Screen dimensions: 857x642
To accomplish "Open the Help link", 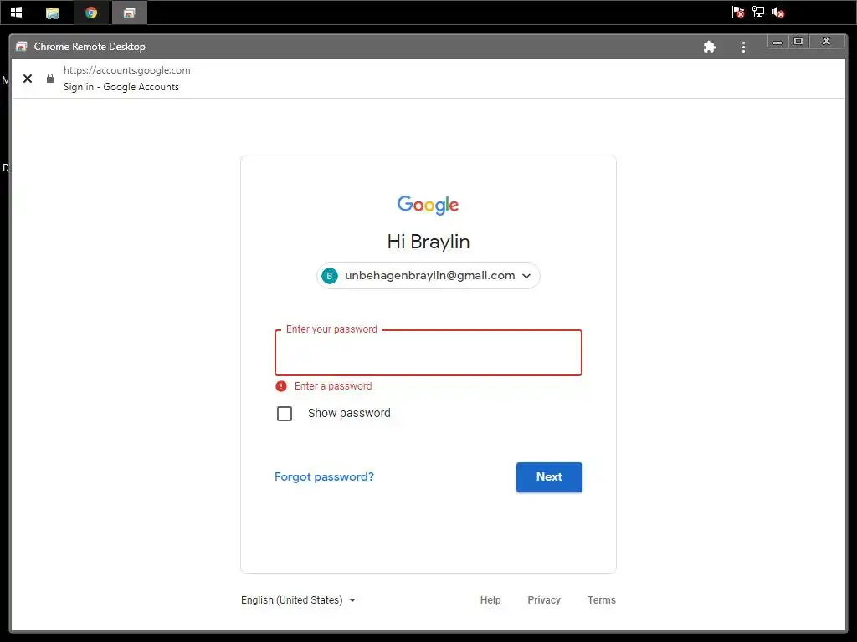I will click(x=490, y=600).
